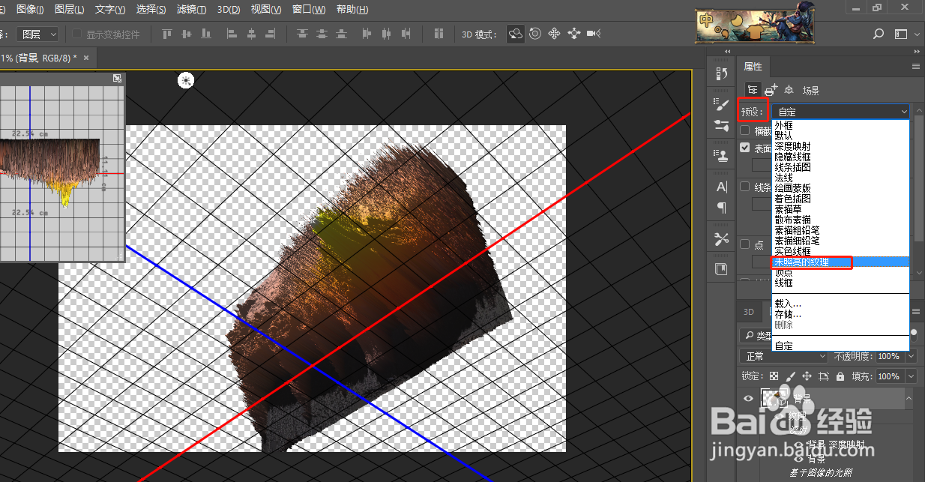Click the distribute right edges icon
Viewport: 925px width, 482px height.
[x=406, y=34]
